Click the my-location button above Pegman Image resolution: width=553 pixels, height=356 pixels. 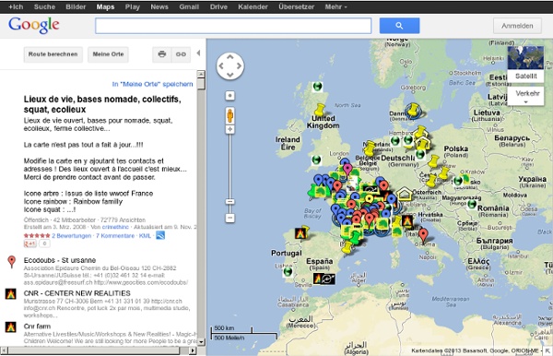click(x=229, y=96)
